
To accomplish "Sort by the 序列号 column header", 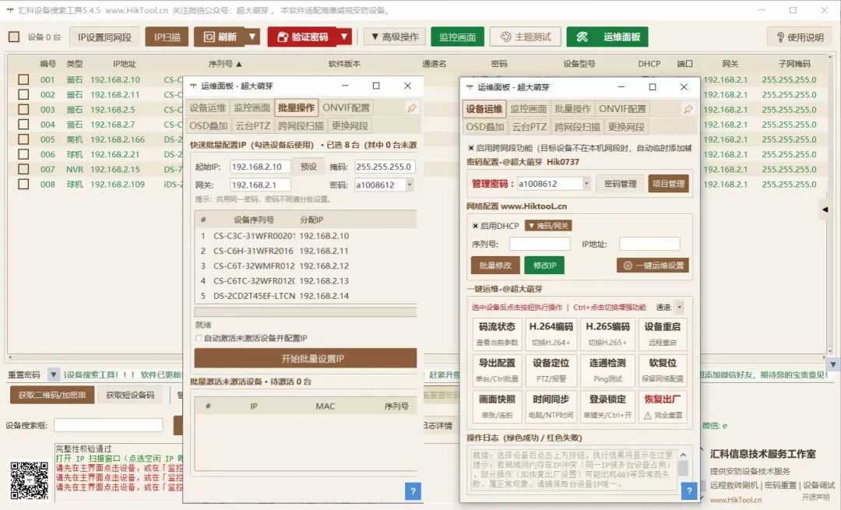I will (225, 64).
